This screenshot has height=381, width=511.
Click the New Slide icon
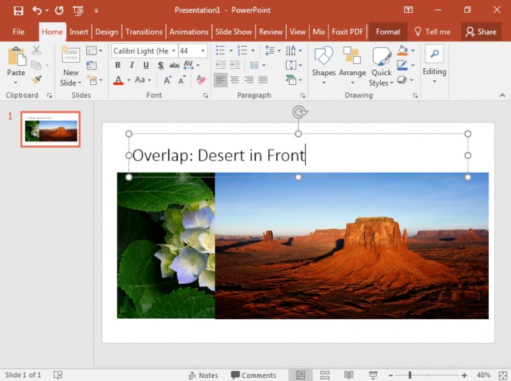pos(70,66)
